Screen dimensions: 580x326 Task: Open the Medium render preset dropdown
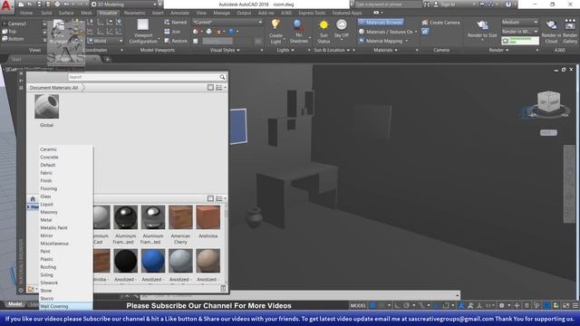tap(519, 22)
